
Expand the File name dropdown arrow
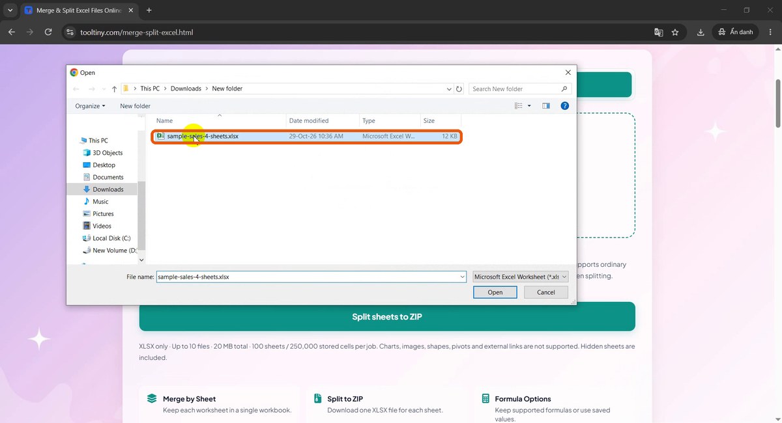point(462,277)
